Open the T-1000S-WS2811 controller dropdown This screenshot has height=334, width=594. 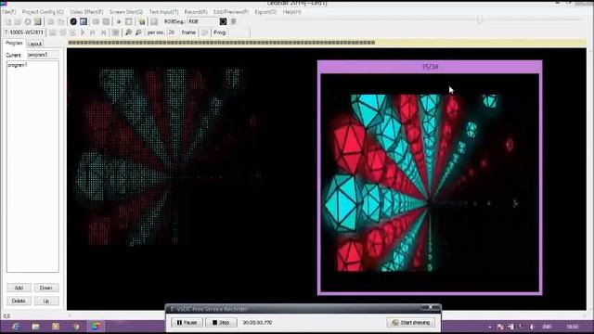click(24, 32)
